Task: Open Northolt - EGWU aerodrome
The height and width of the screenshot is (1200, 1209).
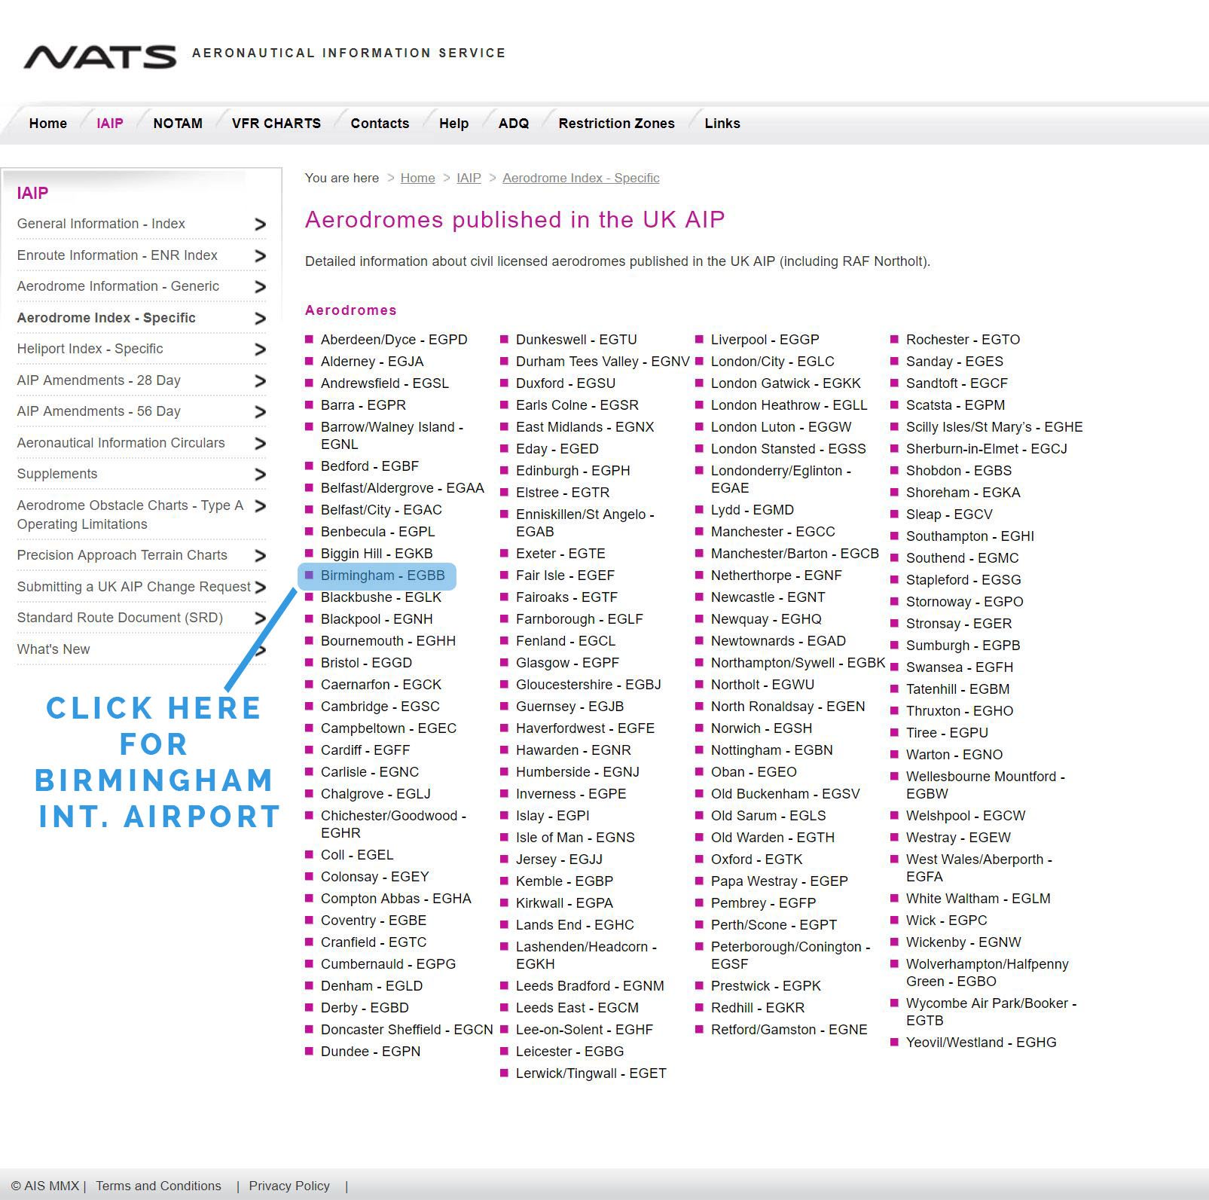Action: coord(762,685)
